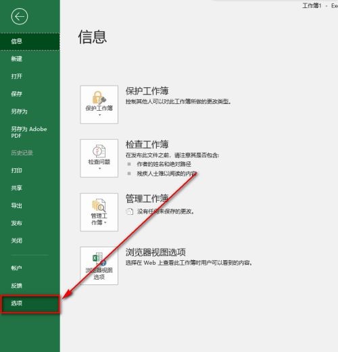This screenshot has height=352, width=338.
Task: Click the 浏览器视图选项 section heading
Action: (155, 252)
